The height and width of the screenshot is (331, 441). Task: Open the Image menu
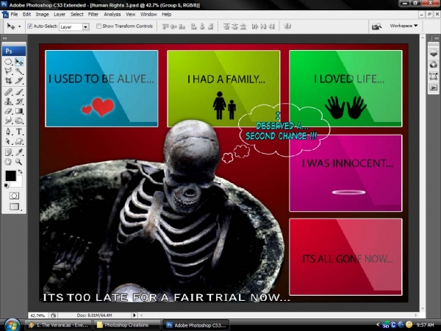[x=42, y=15]
